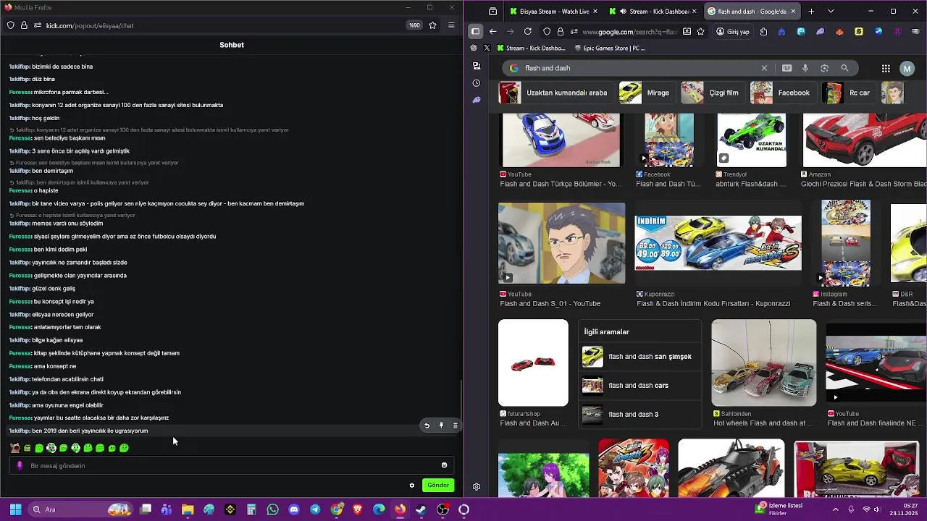Click the taskbar Ara search box

click(81, 509)
